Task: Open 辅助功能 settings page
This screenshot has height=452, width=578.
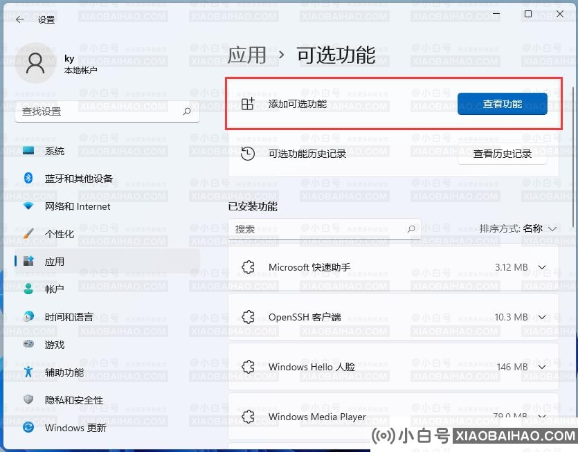Action: click(x=107, y=372)
